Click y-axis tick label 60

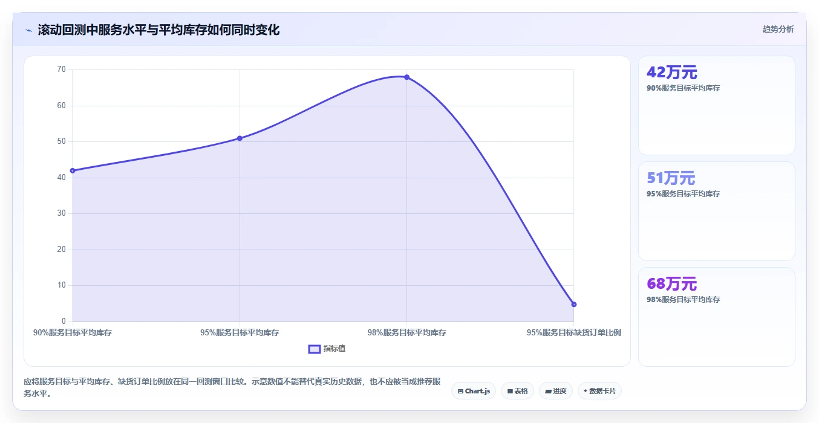click(61, 106)
